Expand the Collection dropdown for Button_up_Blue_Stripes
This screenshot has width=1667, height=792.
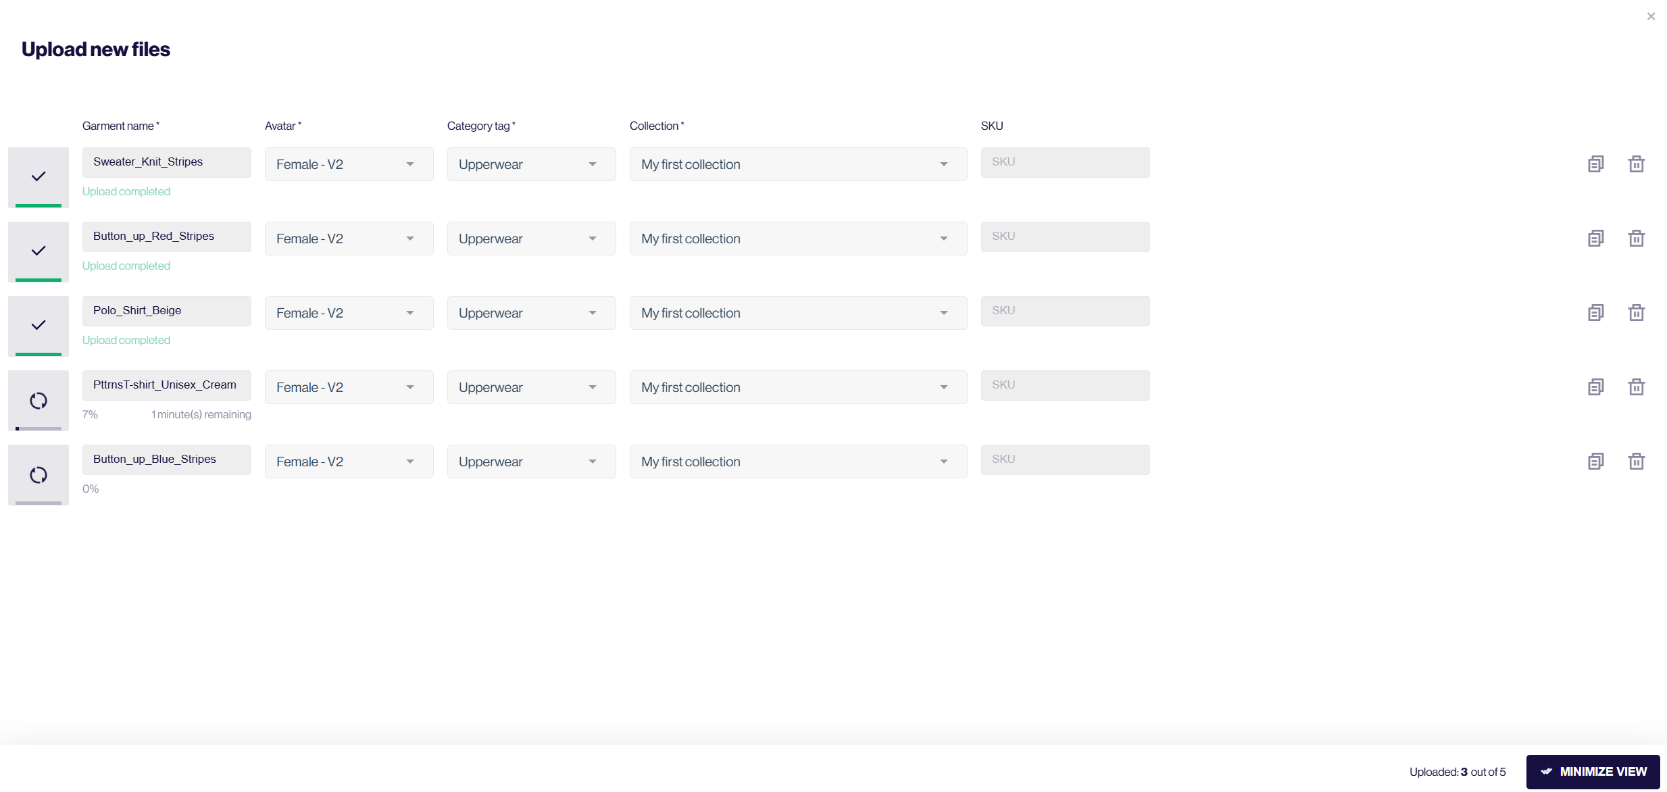[x=942, y=460]
